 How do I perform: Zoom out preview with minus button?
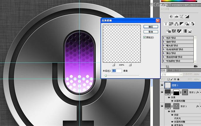click(114, 65)
